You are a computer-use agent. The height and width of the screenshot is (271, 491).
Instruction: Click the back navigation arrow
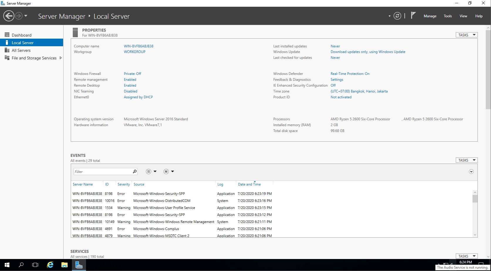9,16
